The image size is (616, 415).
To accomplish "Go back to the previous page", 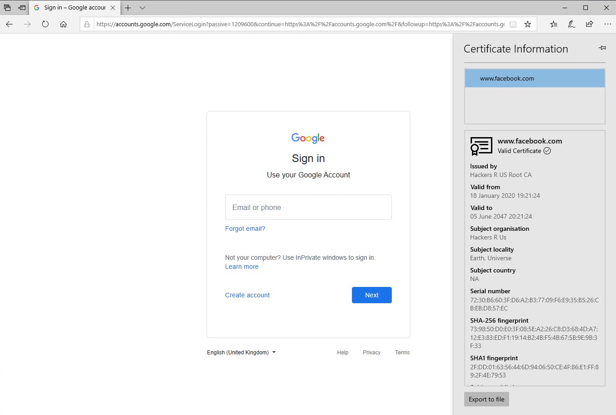I will click(9, 24).
